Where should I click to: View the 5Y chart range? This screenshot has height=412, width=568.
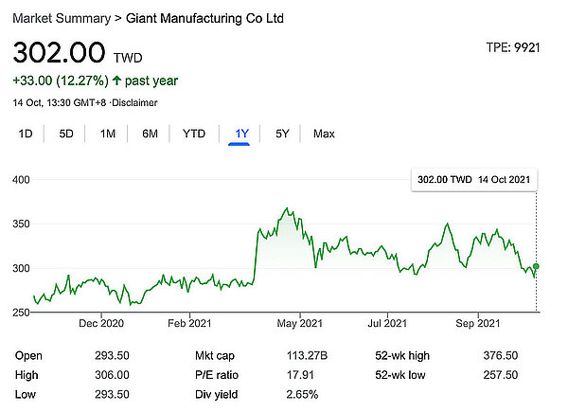click(x=282, y=134)
